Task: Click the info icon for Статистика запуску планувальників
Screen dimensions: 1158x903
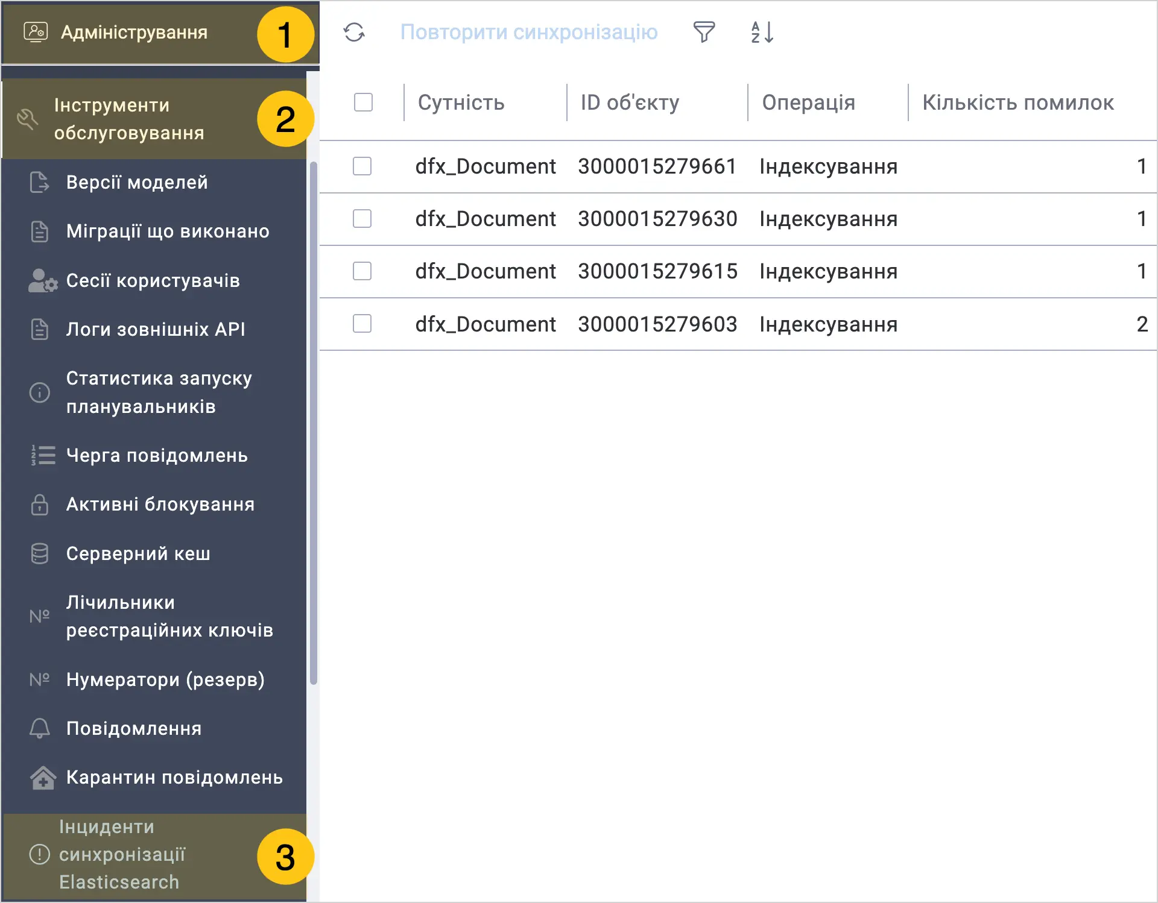Action: point(40,392)
